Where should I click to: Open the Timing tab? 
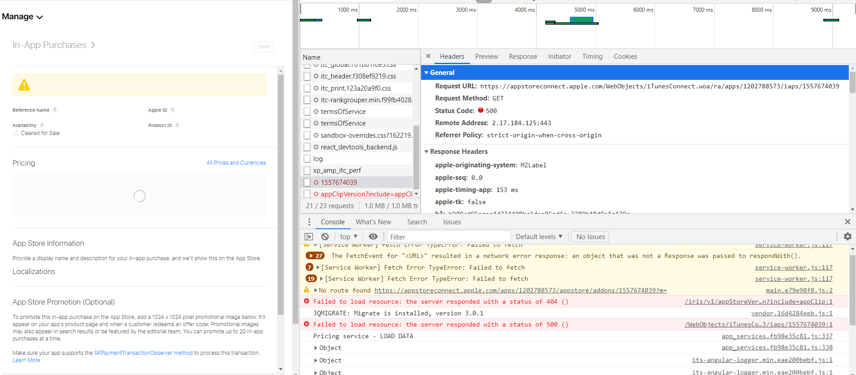[x=592, y=57]
